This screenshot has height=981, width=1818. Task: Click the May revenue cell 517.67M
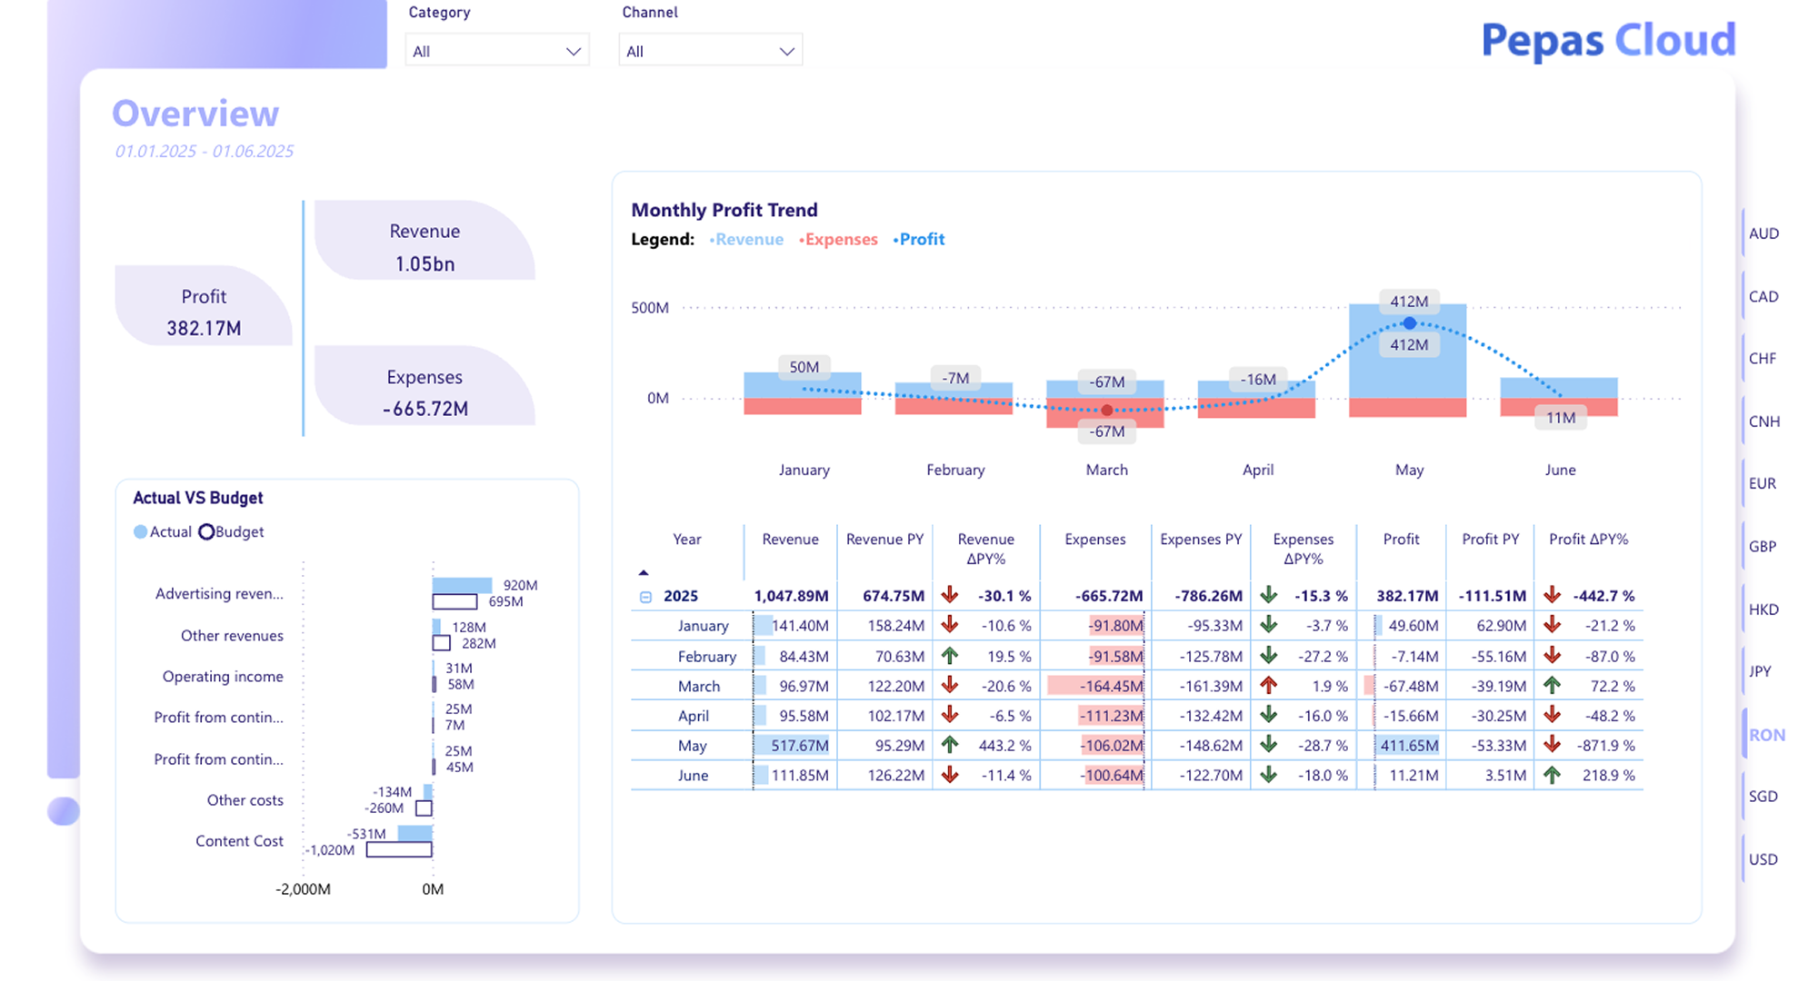click(x=792, y=746)
